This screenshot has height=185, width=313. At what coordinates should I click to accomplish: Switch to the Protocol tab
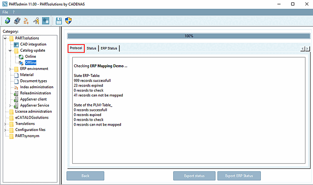coord(76,48)
